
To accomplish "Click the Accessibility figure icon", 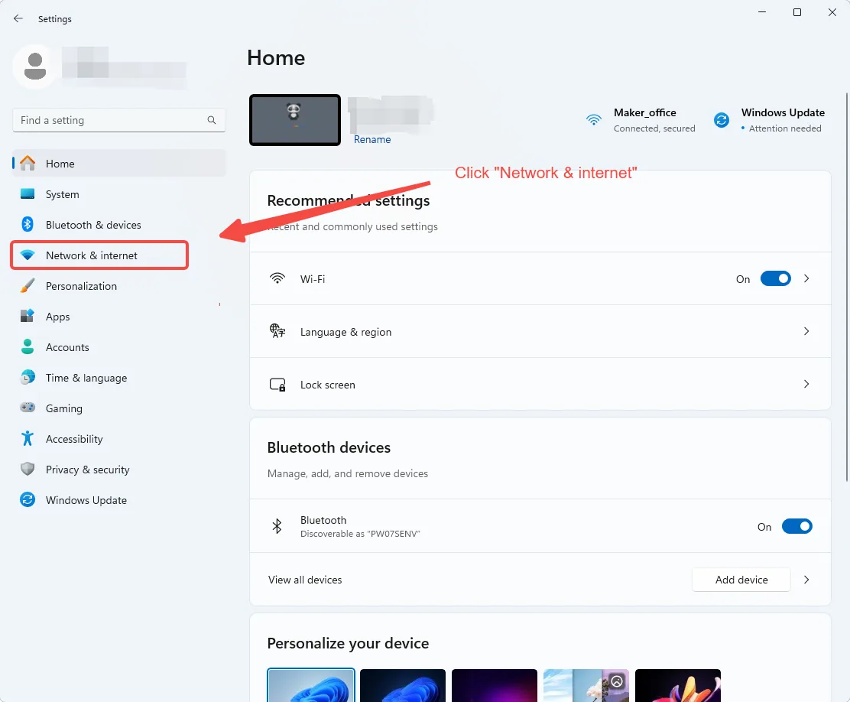I will [x=27, y=438].
